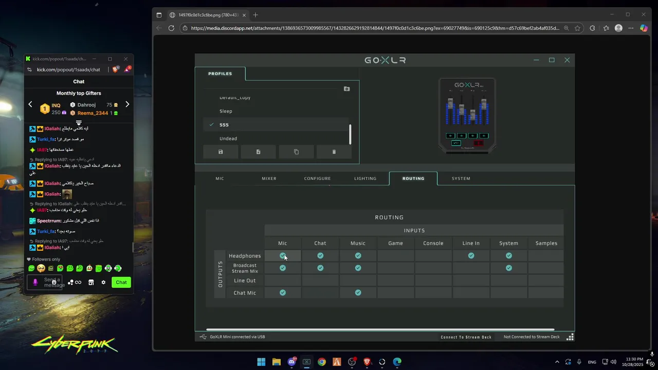Open the CONFIGURE tab
658x370 pixels.
(x=317, y=178)
